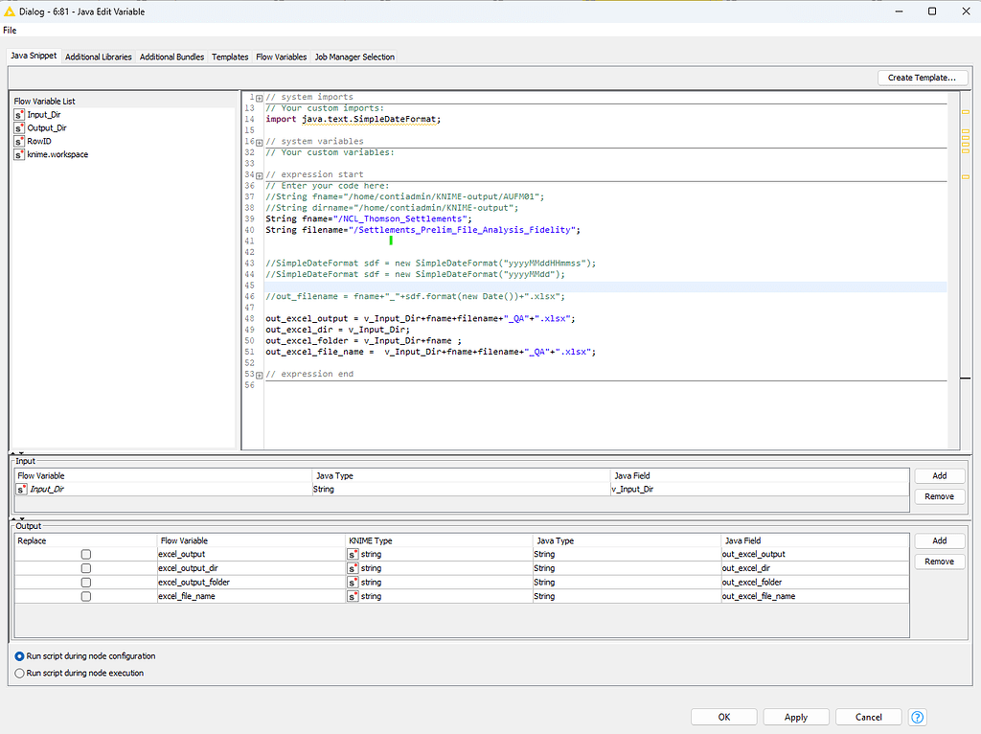Click the OK button
This screenshot has width=981, height=734.
pos(724,717)
